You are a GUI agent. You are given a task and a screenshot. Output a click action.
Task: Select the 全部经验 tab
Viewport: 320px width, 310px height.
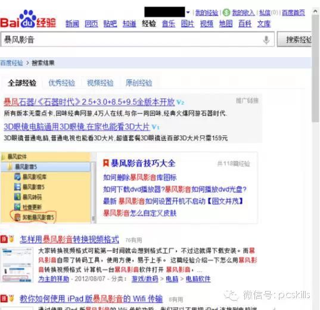pyautogui.click(x=22, y=83)
